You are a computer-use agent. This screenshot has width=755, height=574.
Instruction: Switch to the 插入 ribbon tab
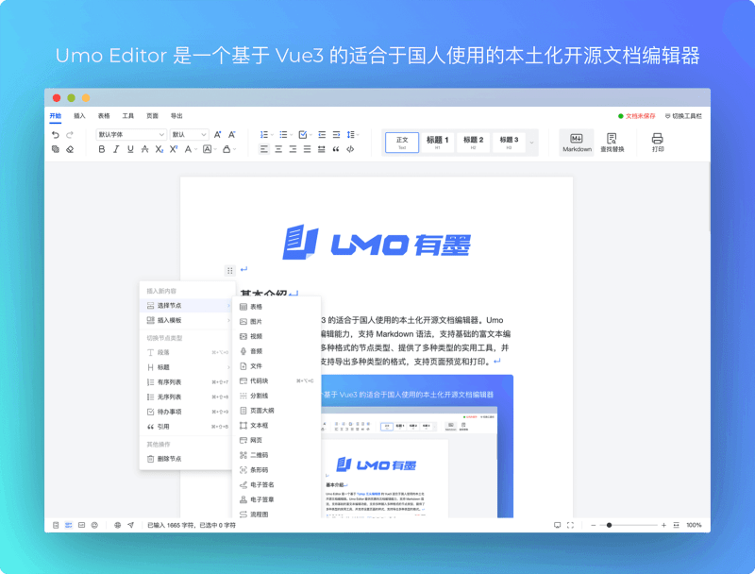coord(77,116)
